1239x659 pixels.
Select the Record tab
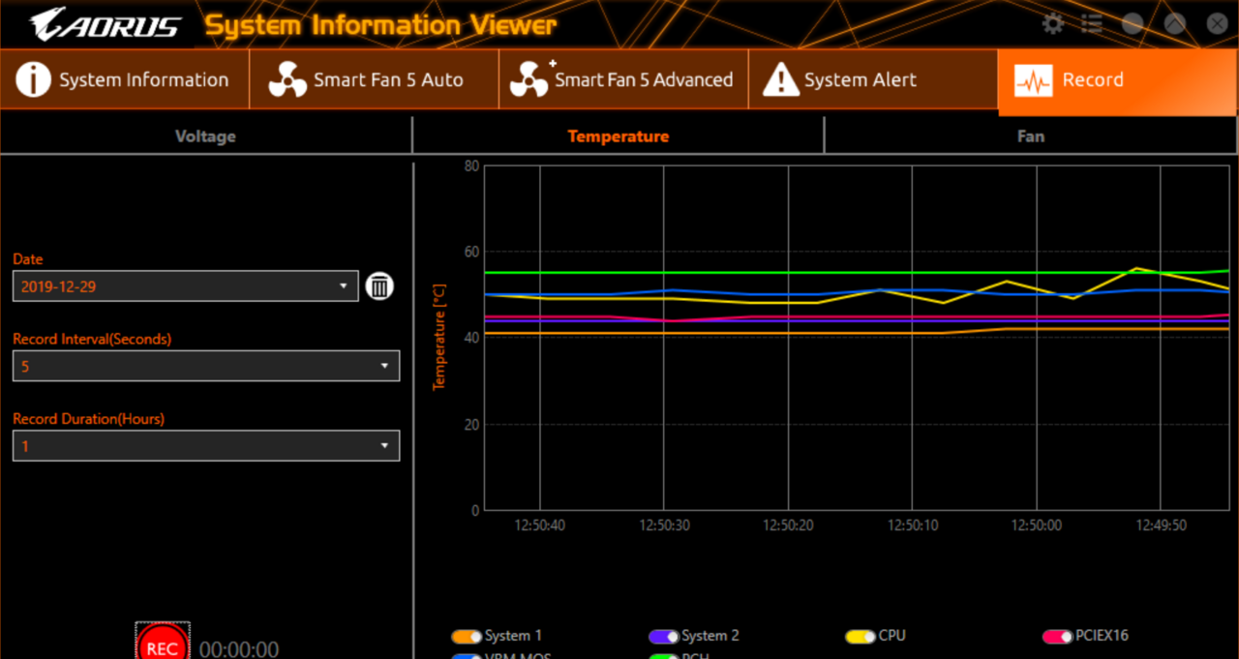[x=1118, y=81]
